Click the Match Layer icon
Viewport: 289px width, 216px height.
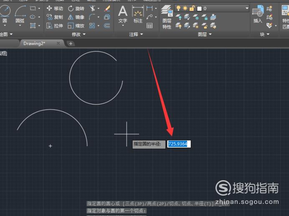[213, 25]
